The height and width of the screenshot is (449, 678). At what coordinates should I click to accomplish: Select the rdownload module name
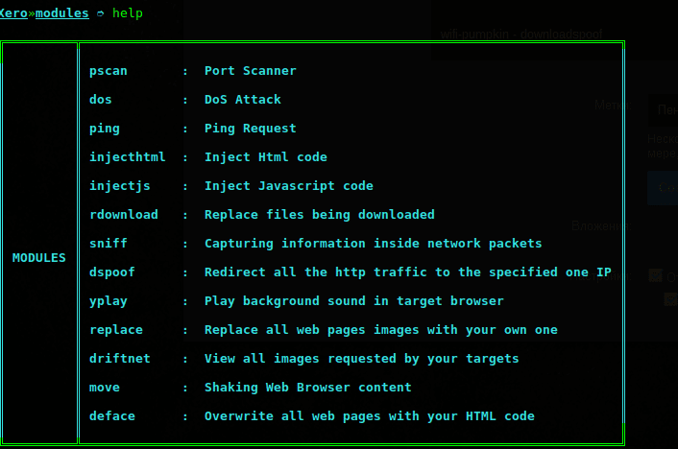coord(124,215)
